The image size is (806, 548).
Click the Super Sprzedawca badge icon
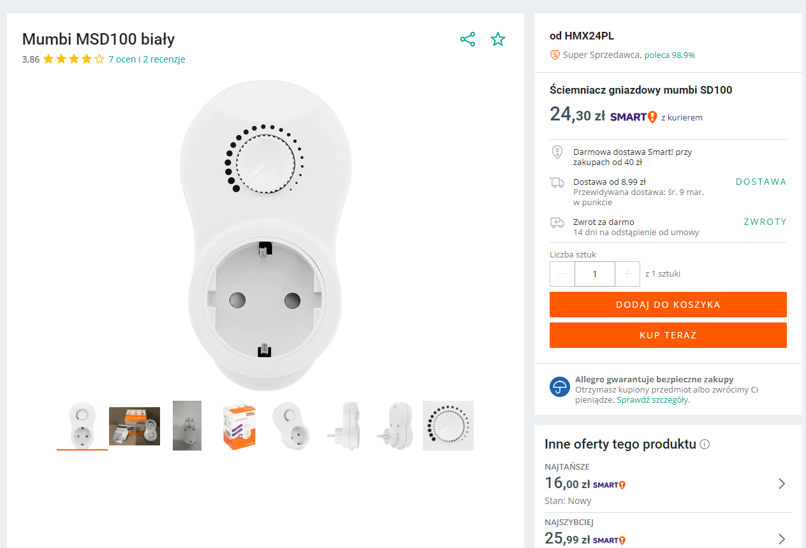click(x=555, y=55)
